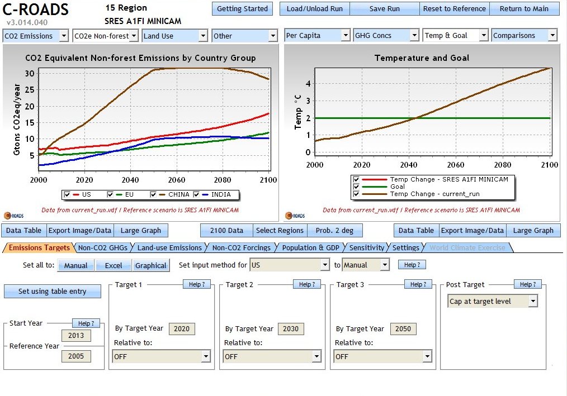Open input method dropdown showing Manual
This screenshot has height=396, width=567.
pos(366,265)
